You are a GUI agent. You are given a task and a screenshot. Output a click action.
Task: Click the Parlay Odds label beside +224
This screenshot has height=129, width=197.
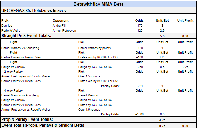coord(110,86)
